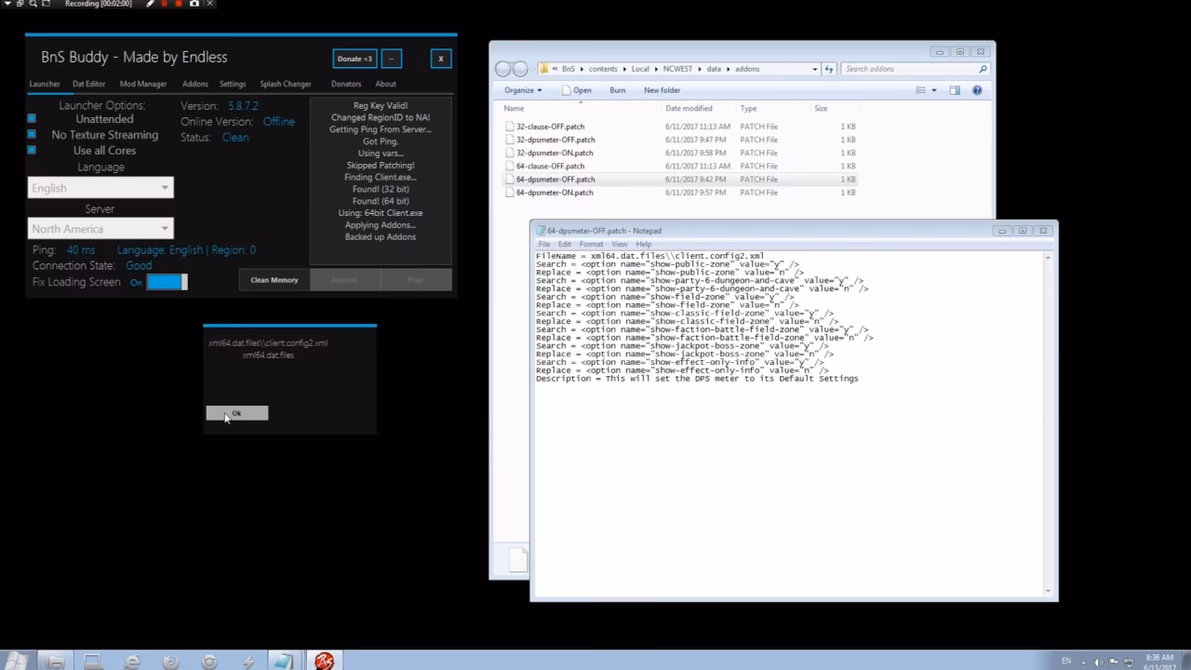
Task: Open the Language dropdown showing English
Action: 100,188
